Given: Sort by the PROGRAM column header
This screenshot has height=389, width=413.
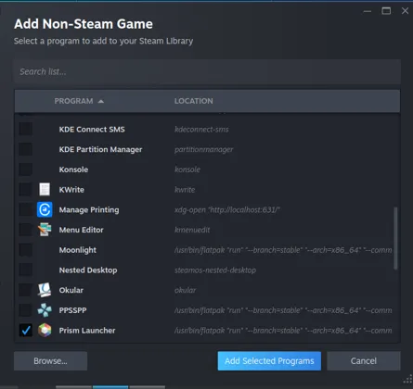Looking at the screenshot, I should [73, 101].
